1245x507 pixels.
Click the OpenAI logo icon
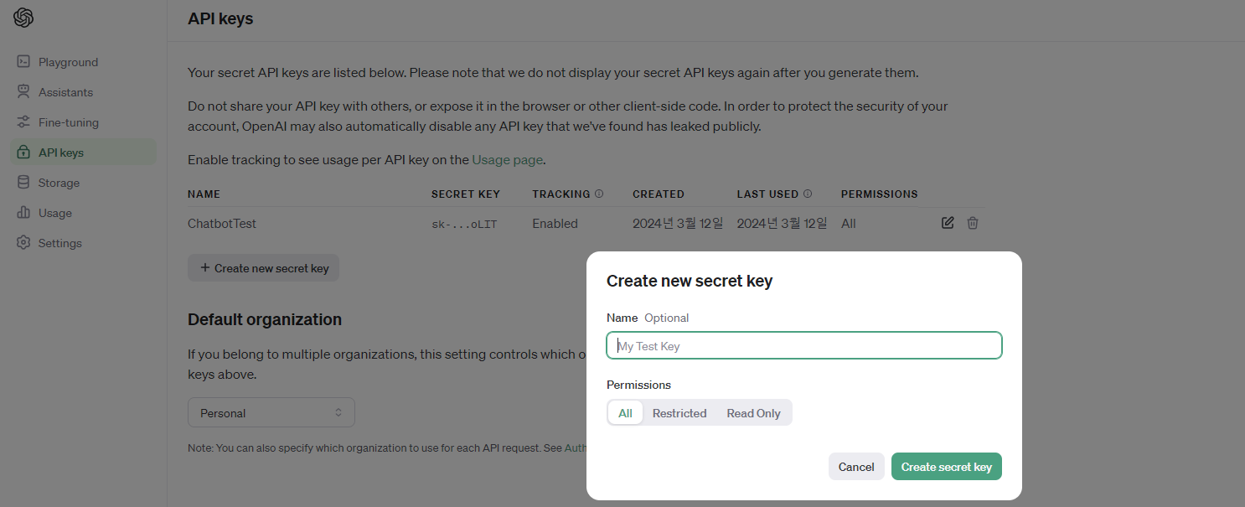coord(23,18)
